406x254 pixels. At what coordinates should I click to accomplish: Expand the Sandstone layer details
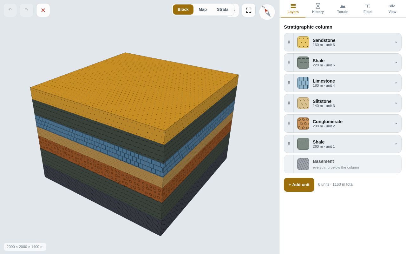(x=396, y=42)
